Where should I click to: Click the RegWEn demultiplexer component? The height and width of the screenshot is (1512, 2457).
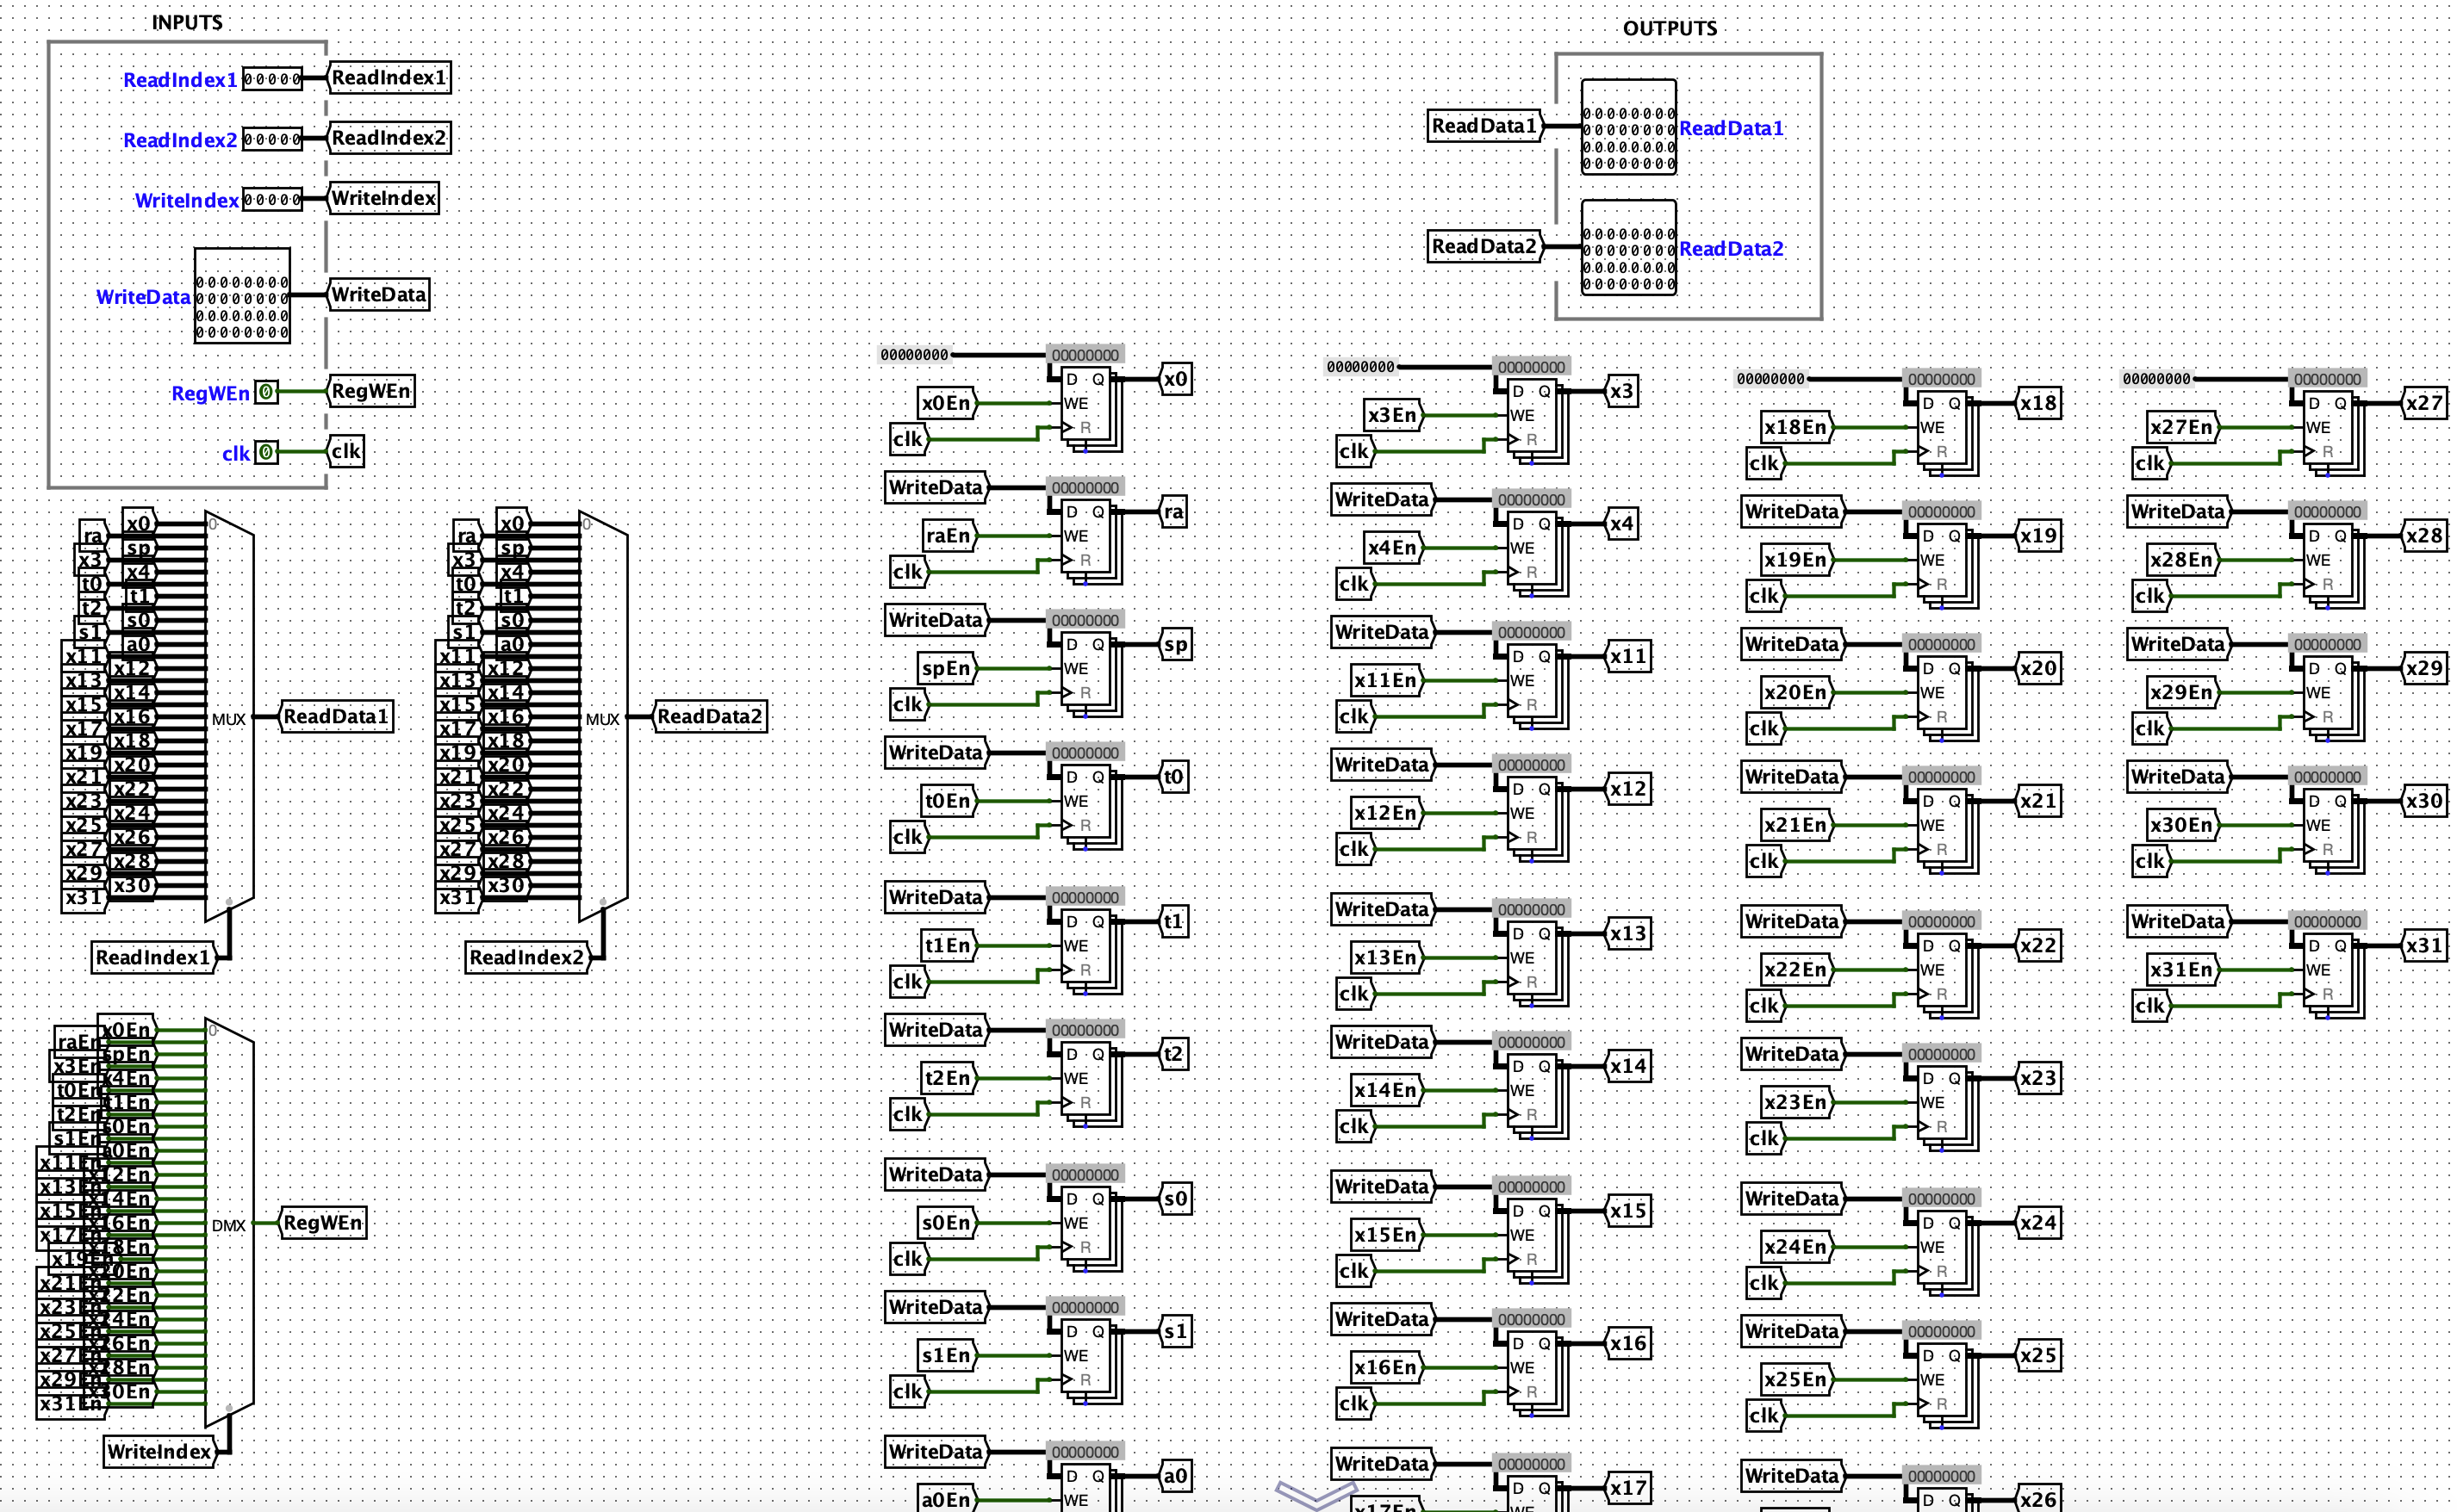click(x=228, y=1222)
